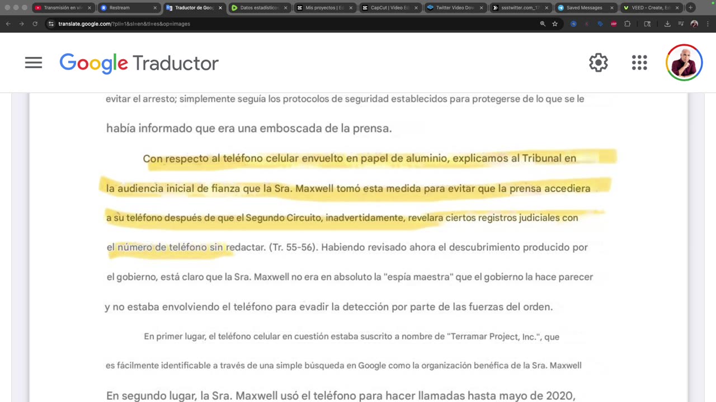The height and width of the screenshot is (402, 716).
Task: Open the media controls icon
Action: click(681, 24)
